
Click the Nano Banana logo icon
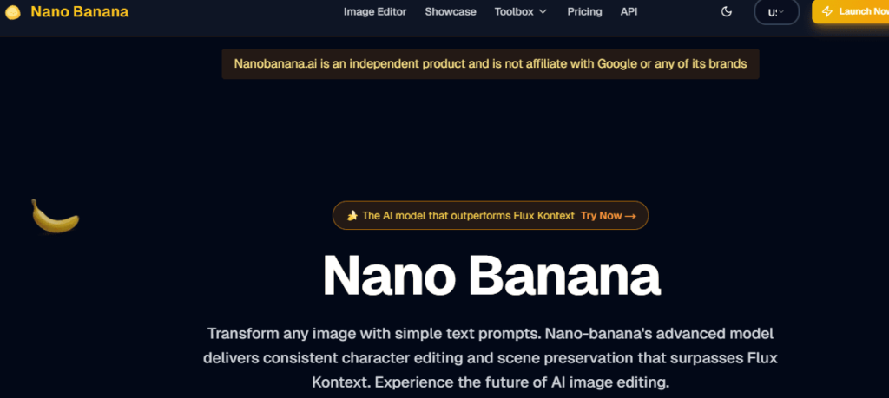click(13, 12)
